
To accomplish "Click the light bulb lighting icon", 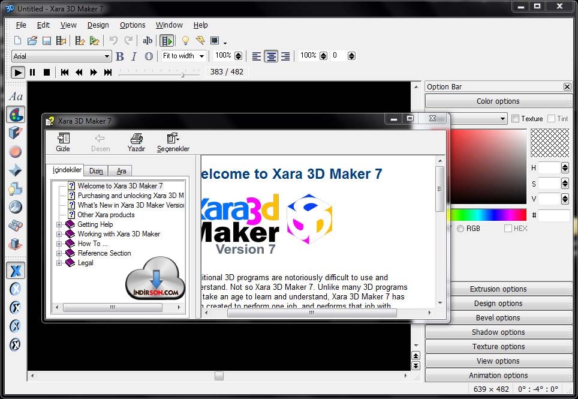I will click(x=185, y=41).
